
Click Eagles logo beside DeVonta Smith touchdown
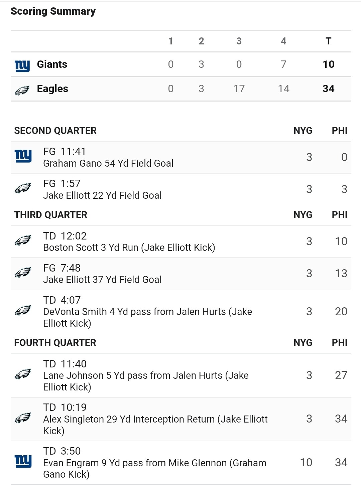click(23, 311)
